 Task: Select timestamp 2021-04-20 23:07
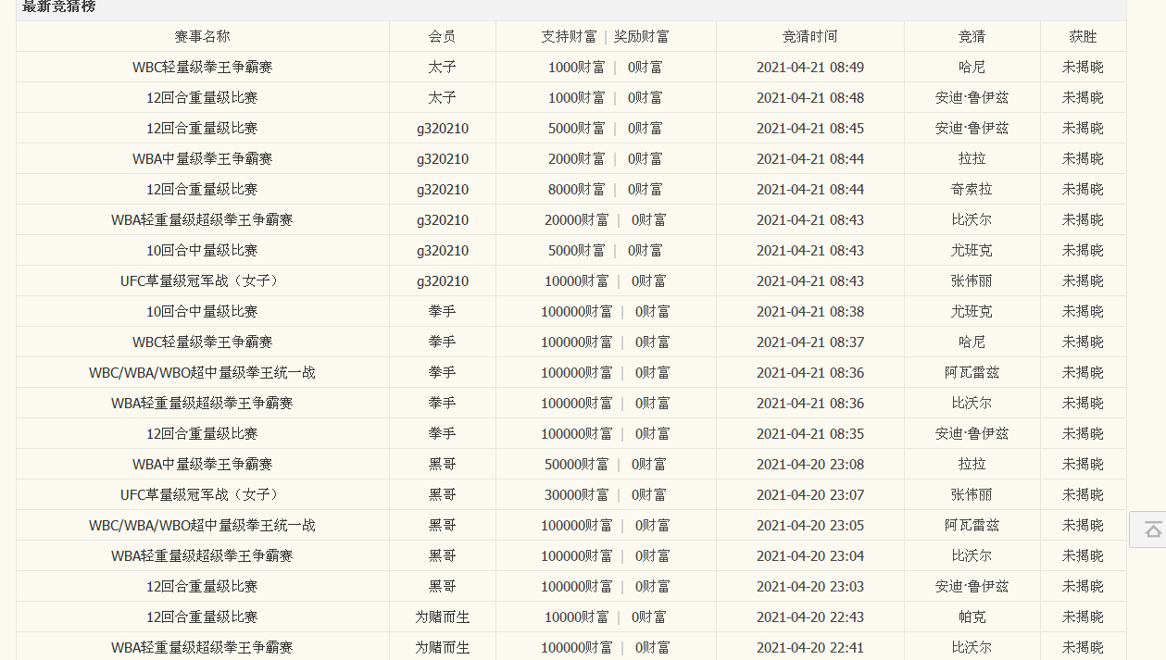(x=809, y=494)
